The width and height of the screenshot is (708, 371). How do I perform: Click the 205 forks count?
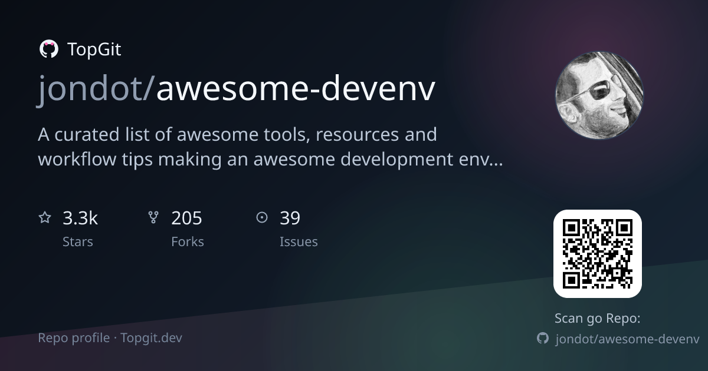click(x=186, y=218)
